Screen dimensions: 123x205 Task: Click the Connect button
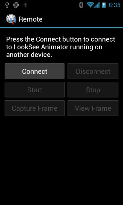(x=35, y=71)
